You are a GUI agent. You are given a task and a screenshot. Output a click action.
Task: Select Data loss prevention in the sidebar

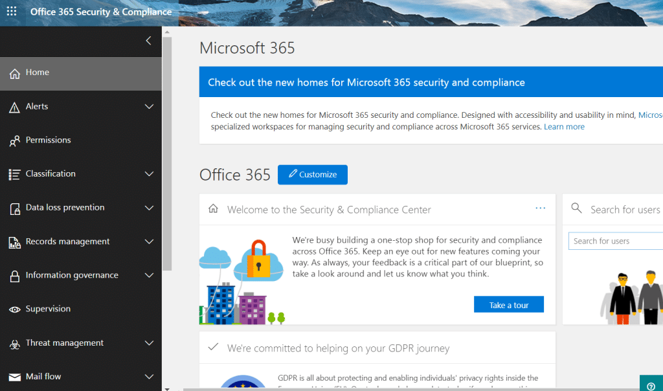(81, 208)
